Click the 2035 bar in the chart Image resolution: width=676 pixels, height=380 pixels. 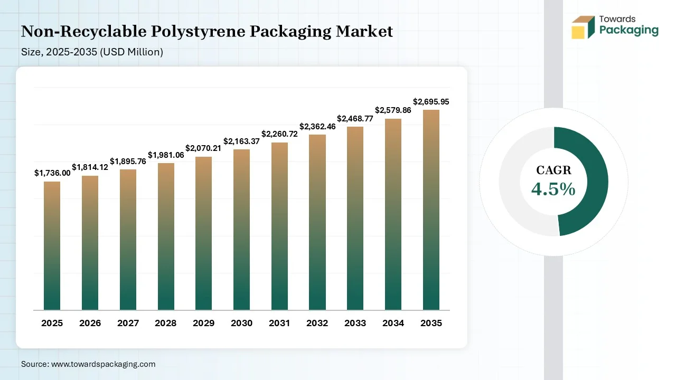(x=431, y=210)
